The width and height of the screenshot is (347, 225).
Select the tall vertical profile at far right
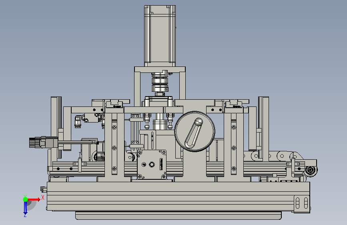(x=263, y=129)
